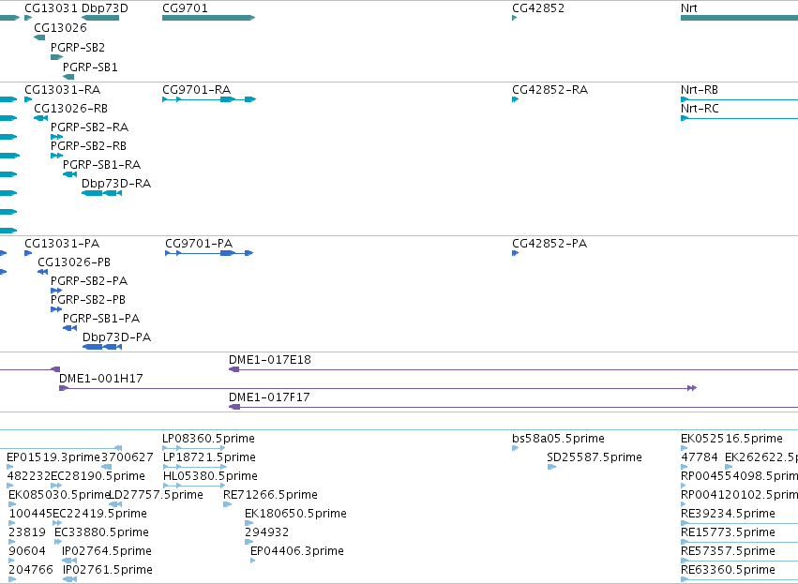Select the PGRP-SB2-RA transcript label
This screenshot has width=798, height=584.
90,127
